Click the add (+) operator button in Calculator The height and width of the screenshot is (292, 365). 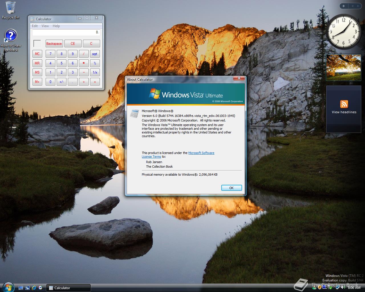click(x=84, y=82)
